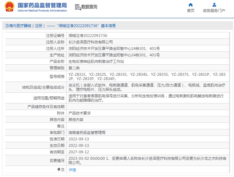Image resolution: width=234 pixels, height=177 pixels.
Task: Click the 其他内容 value cell
Action: coord(76,119)
